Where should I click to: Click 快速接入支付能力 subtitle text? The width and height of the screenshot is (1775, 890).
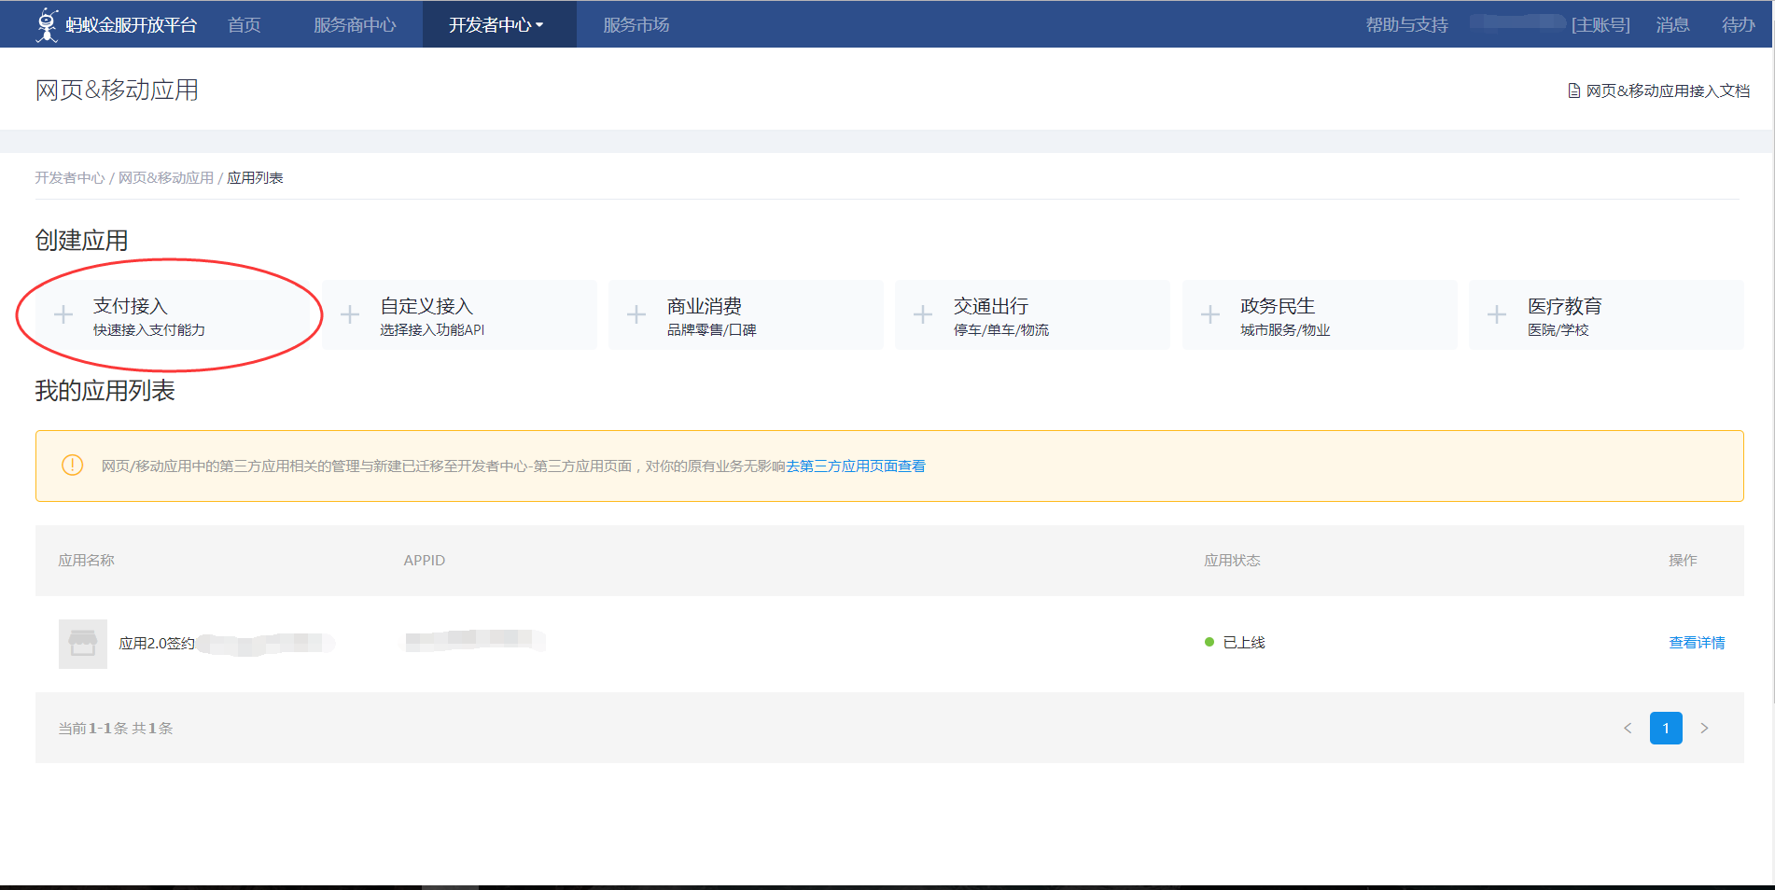point(149,330)
